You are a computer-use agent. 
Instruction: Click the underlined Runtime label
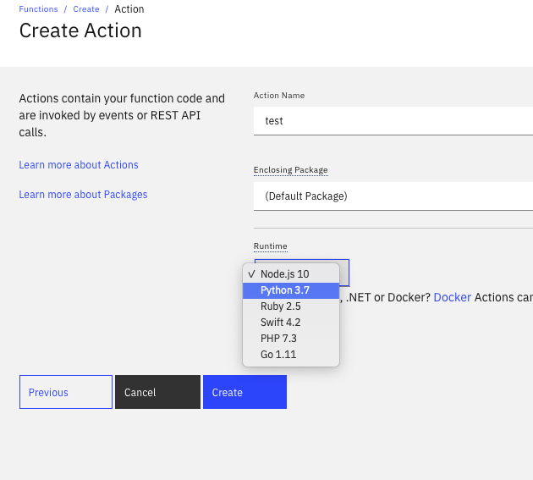pyautogui.click(x=271, y=246)
